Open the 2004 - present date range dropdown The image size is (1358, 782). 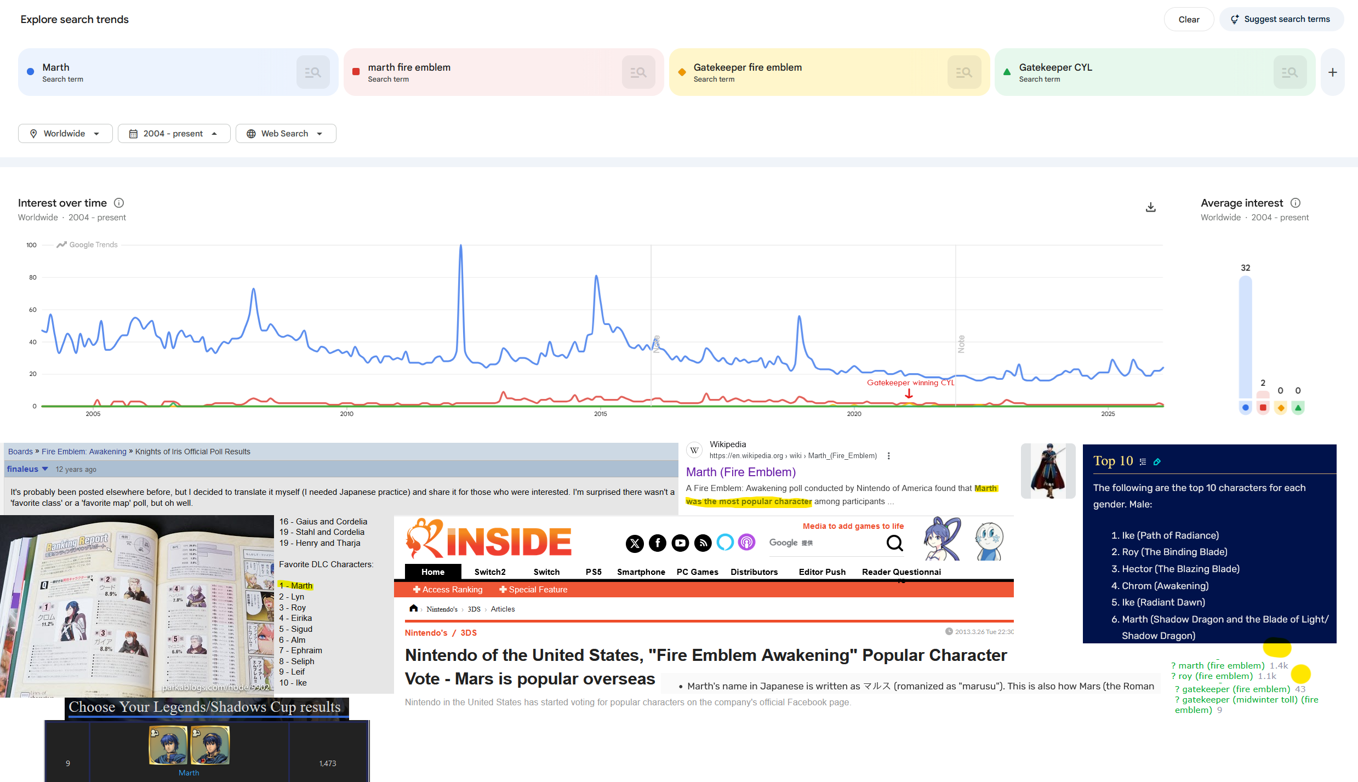tap(174, 134)
